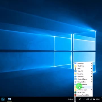Click the Network globe icon
The height and width of the screenshot is (102, 102).
[75, 76]
